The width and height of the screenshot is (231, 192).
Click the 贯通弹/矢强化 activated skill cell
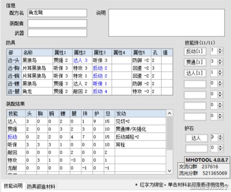pyautogui.click(x=140, y=129)
